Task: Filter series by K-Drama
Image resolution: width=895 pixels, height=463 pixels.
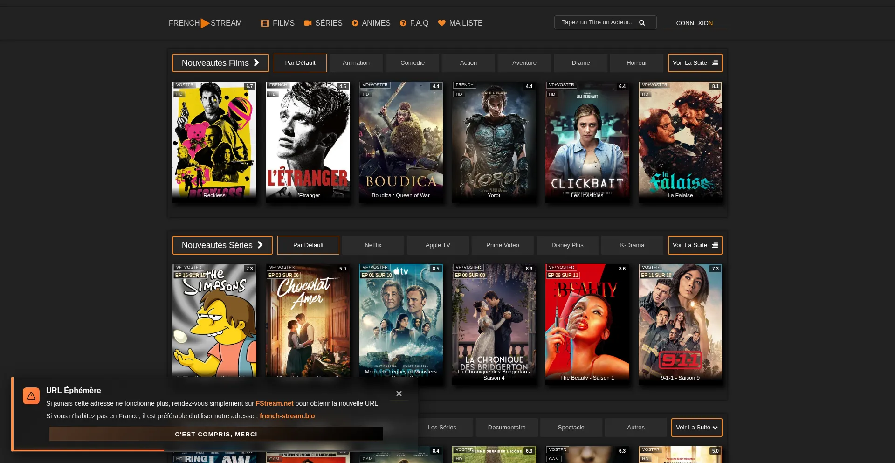Action: [x=632, y=245]
